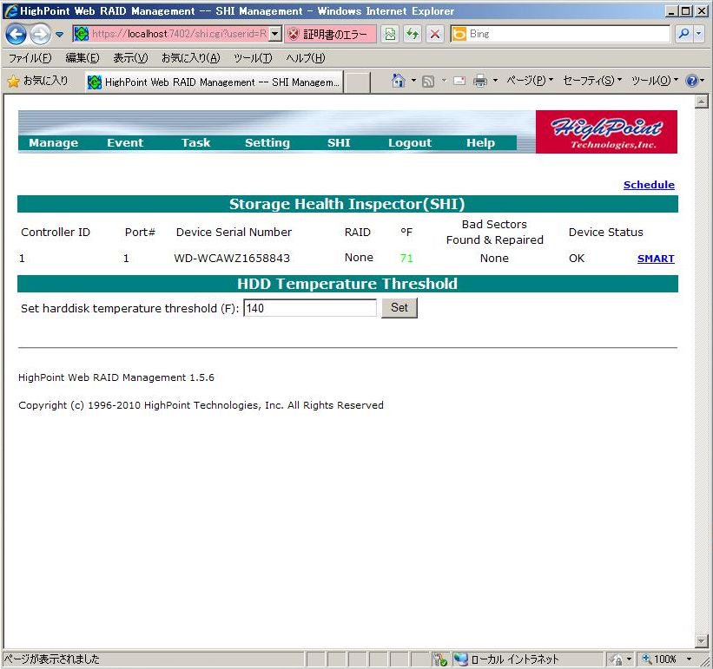Click the temperature threshold field showing 140
This screenshot has width=713, height=669.
310,308
